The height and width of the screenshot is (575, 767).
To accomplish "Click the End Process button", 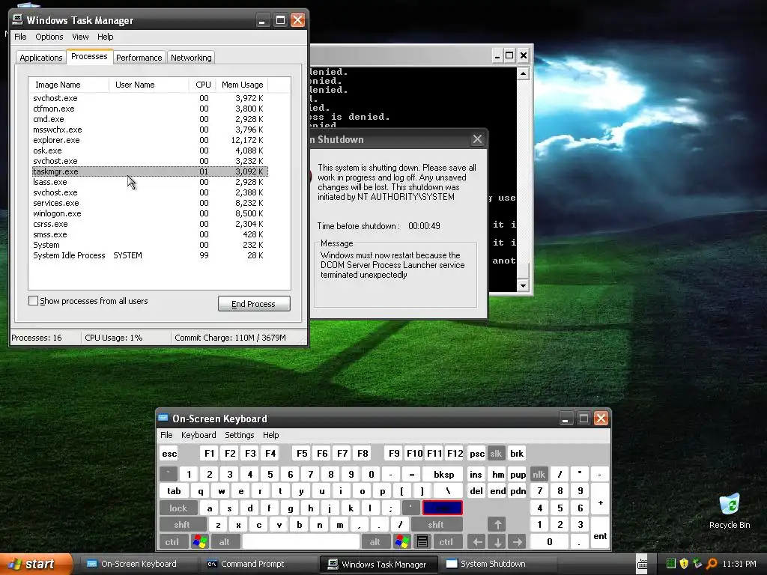I will (x=254, y=304).
